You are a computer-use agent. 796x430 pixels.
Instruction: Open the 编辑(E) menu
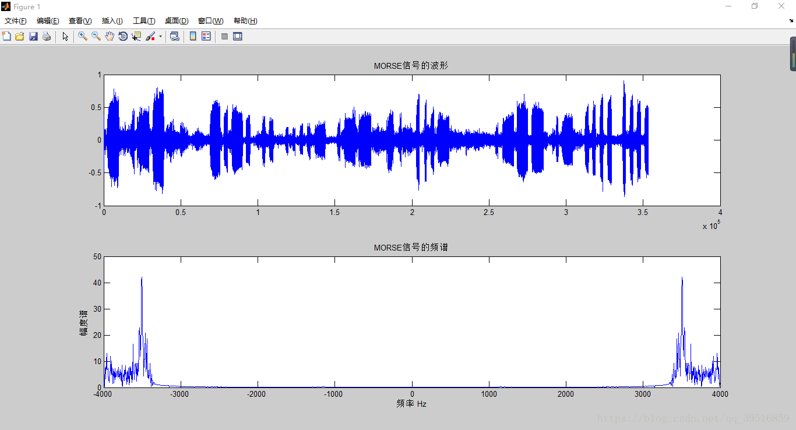point(48,21)
